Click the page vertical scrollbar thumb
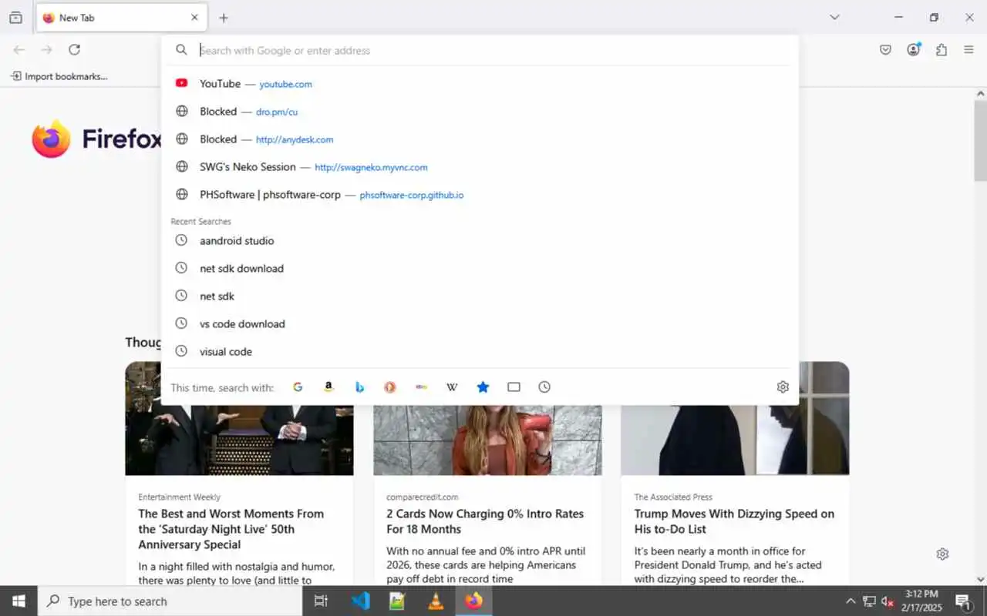This screenshot has height=616, width=987. pyautogui.click(x=980, y=141)
